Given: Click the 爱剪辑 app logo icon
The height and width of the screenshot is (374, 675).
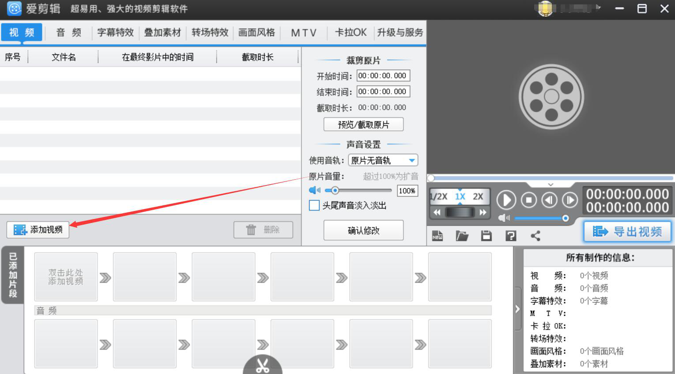Looking at the screenshot, I should point(14,8).
